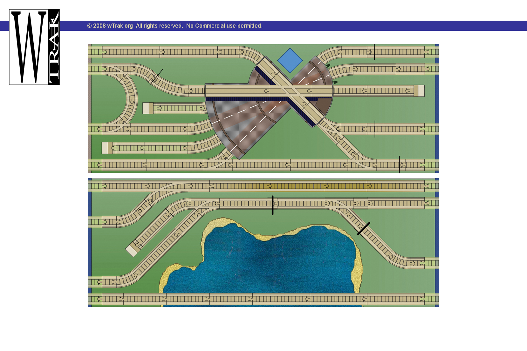This screenshot has width=527, height=351.
Task: Select the blue diamond shape near the bridge
Action: click(x=290, y=60)
